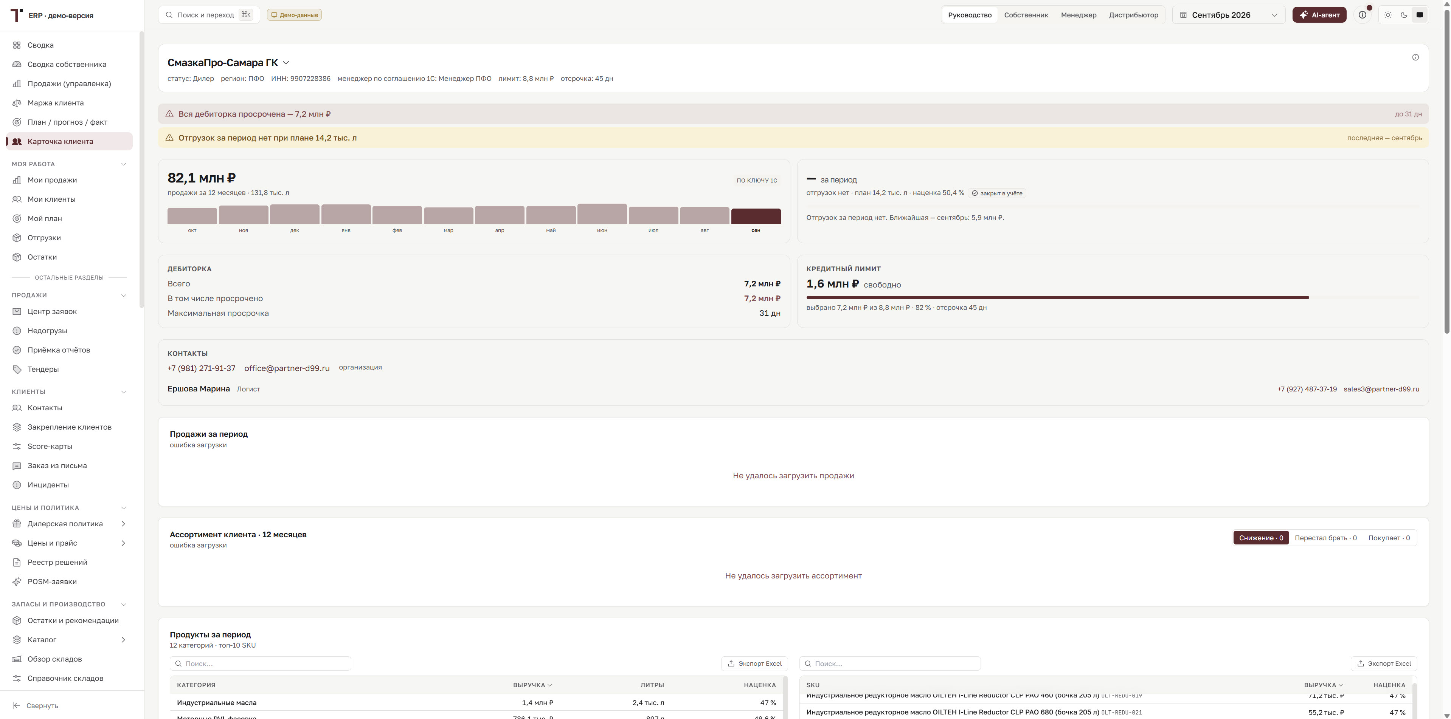Open Score-карты in the sidebar
The height and width of the screenshot is (719, 1451).
pos(69,446)
